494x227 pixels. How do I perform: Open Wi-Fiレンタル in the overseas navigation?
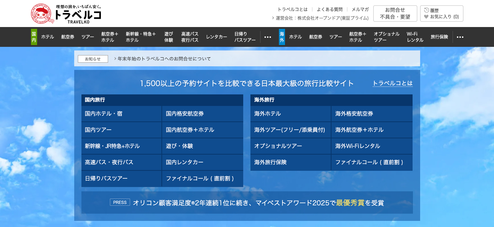(414, 37)
